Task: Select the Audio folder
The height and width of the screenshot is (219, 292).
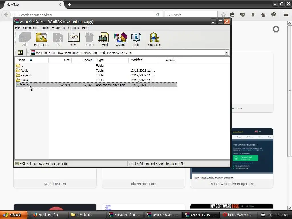Action: pyautogui.click(x=96, y=70)
